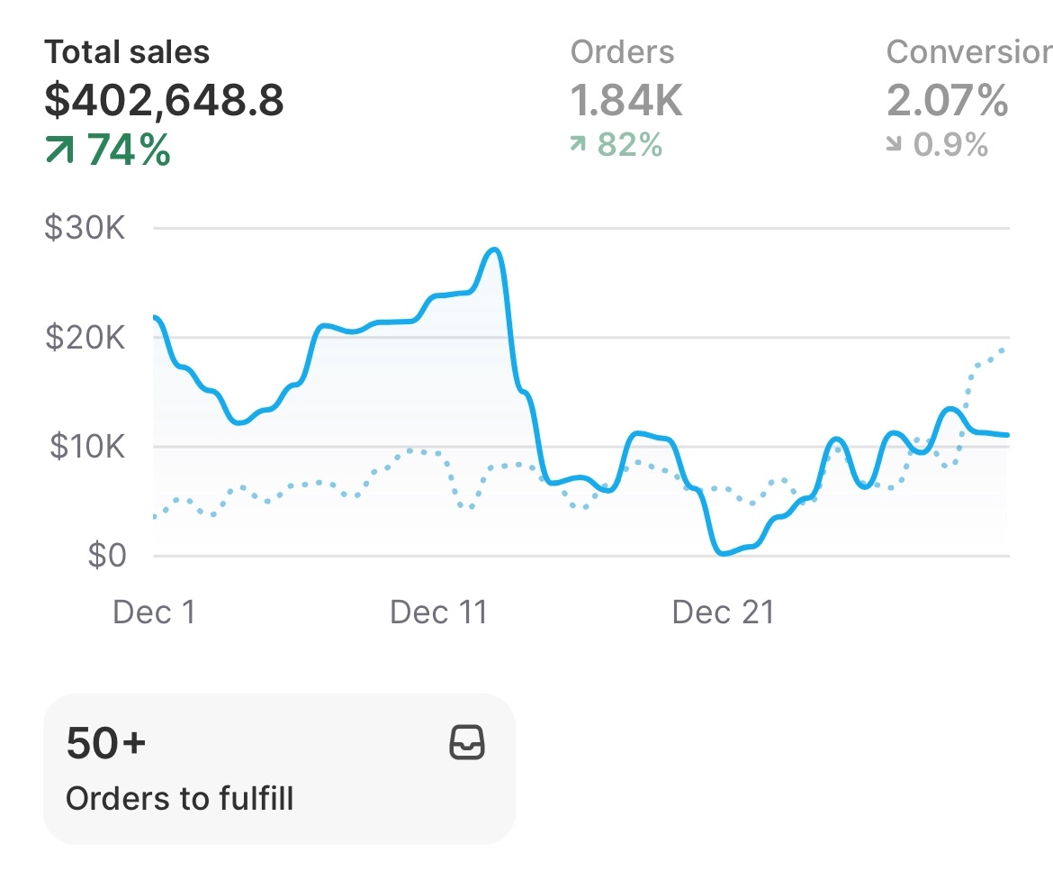
Task: Click the green upward arrow beside 74%
Action: point(59,151)
